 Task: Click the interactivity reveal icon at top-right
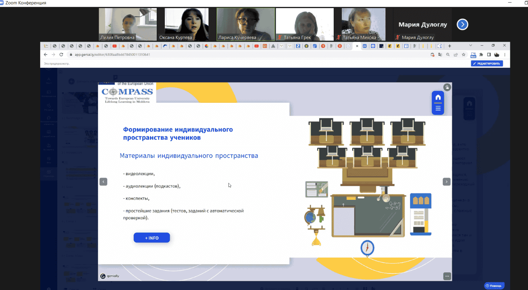[x=447, y=87]
